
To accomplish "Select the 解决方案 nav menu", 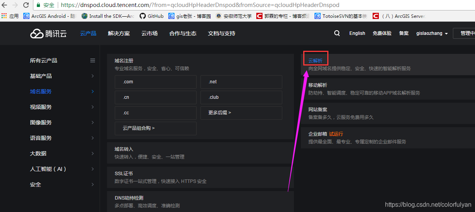I will pyautogui.click(x=119, y=33).
